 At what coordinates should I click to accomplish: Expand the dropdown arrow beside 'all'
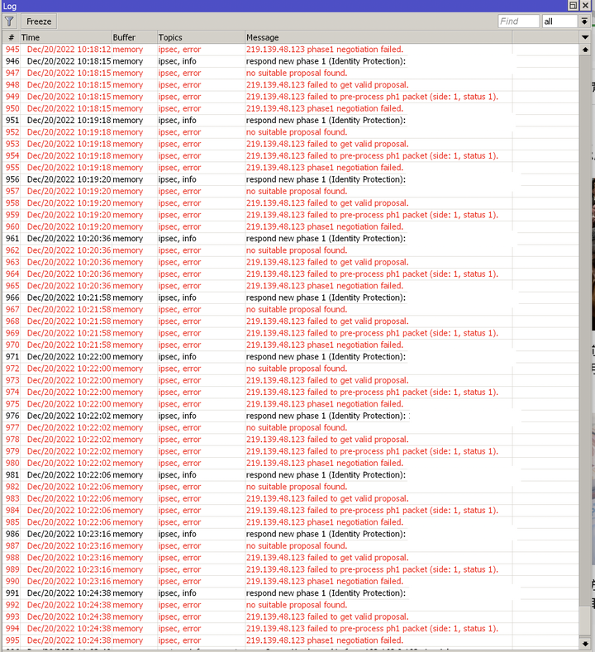click(584, 21)
